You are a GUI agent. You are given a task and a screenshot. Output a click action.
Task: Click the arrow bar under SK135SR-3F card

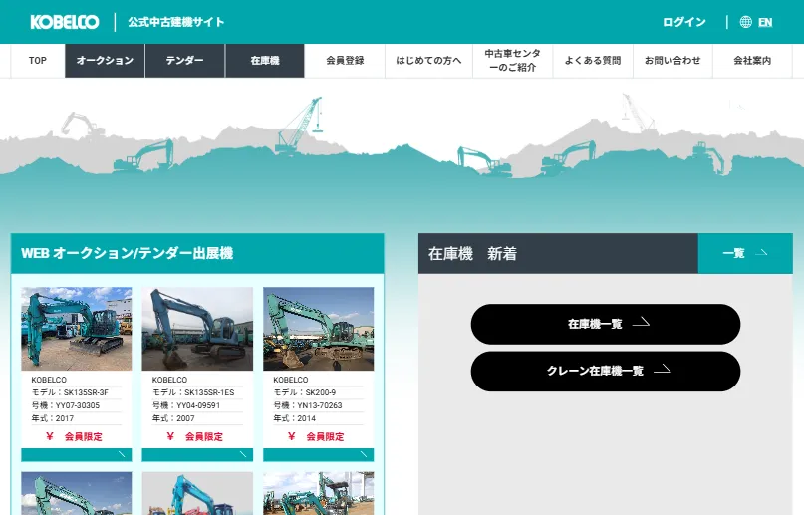[x=77, y=454]
